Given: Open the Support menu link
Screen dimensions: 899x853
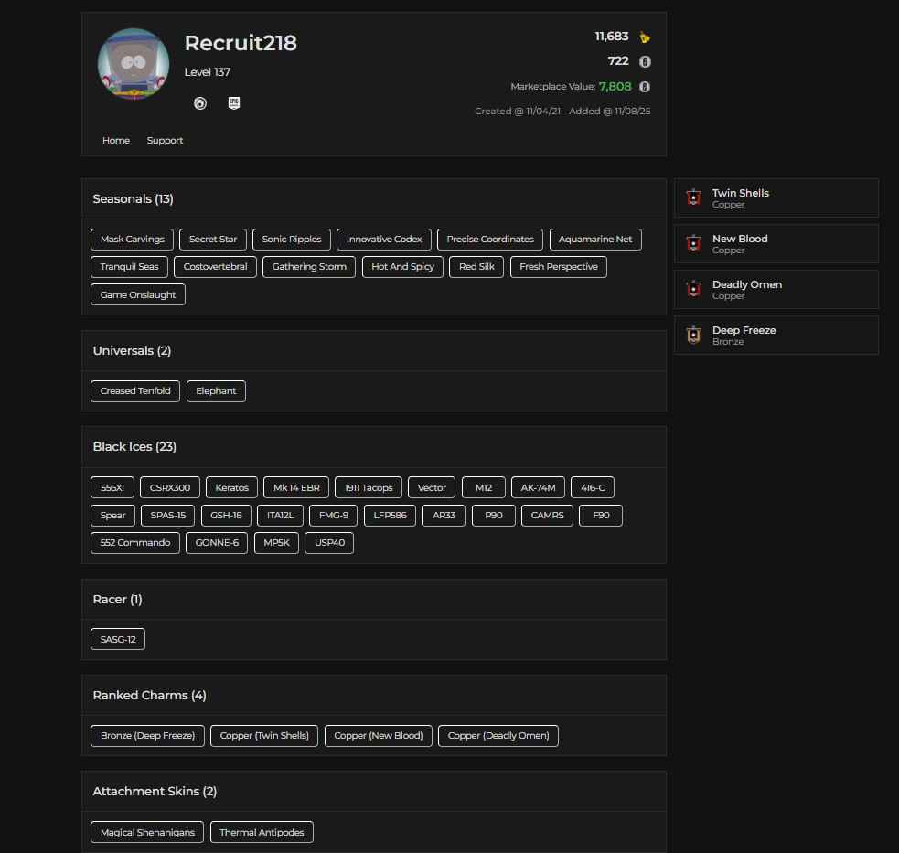Looking at the screenshot, I should pyautogui.click(x=165, y=141).
